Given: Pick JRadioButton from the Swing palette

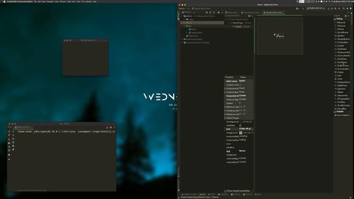Looking at the screenshot, I should coord(342,39).
